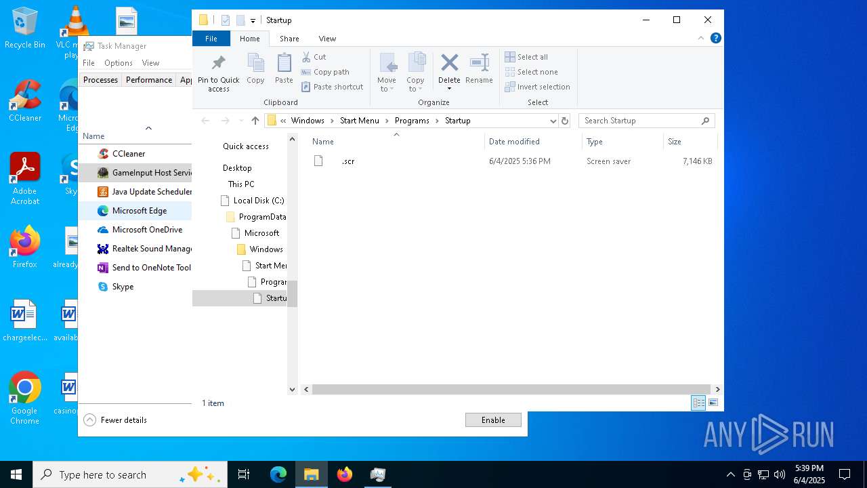Click Enable button in Task Manager

(493, 420)
